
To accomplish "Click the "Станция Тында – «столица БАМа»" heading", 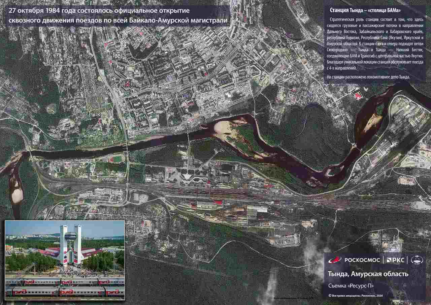I will (x=361, y=10).
